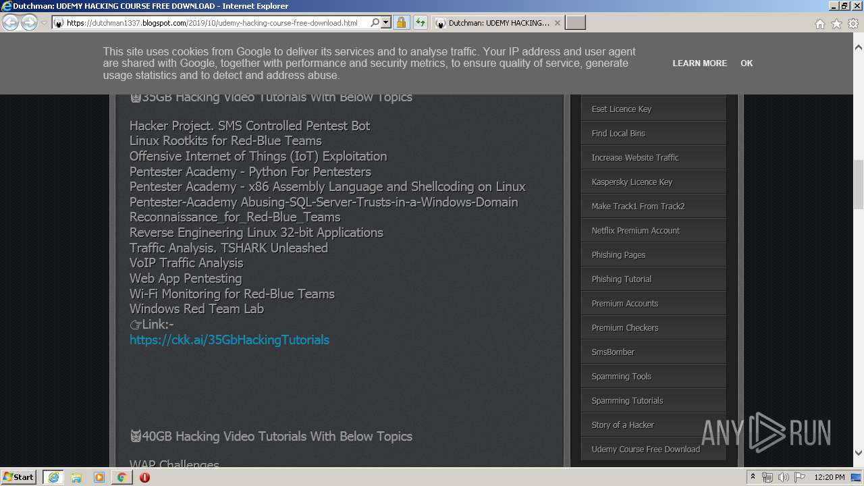Open Story of a Hacker link
Viewport: 864px width, 486px height.
point(653,425)
